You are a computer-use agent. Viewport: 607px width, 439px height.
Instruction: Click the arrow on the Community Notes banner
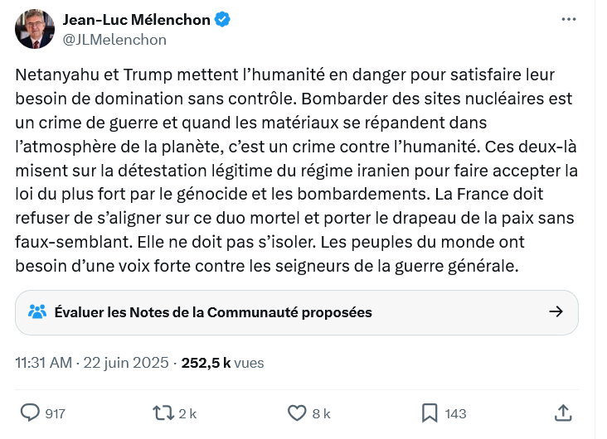(556, 312)
